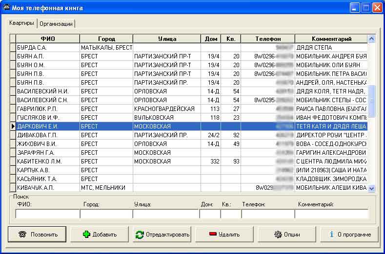Switch to the Организации tab

pyautogui.click(x=56, y=23)
